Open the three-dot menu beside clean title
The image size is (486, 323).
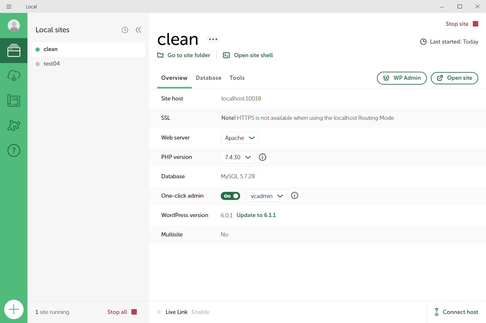[213, 39]
